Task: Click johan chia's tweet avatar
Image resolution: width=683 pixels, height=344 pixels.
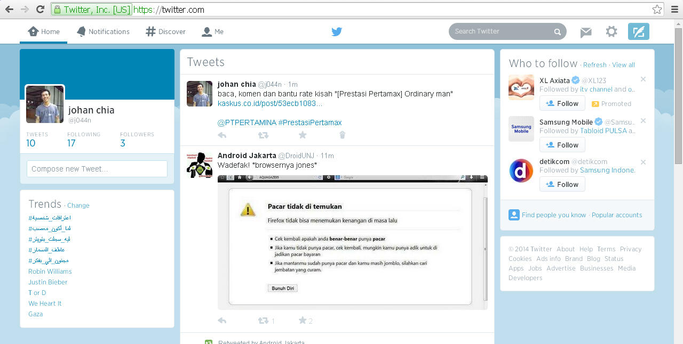Action: click(200, 94)
